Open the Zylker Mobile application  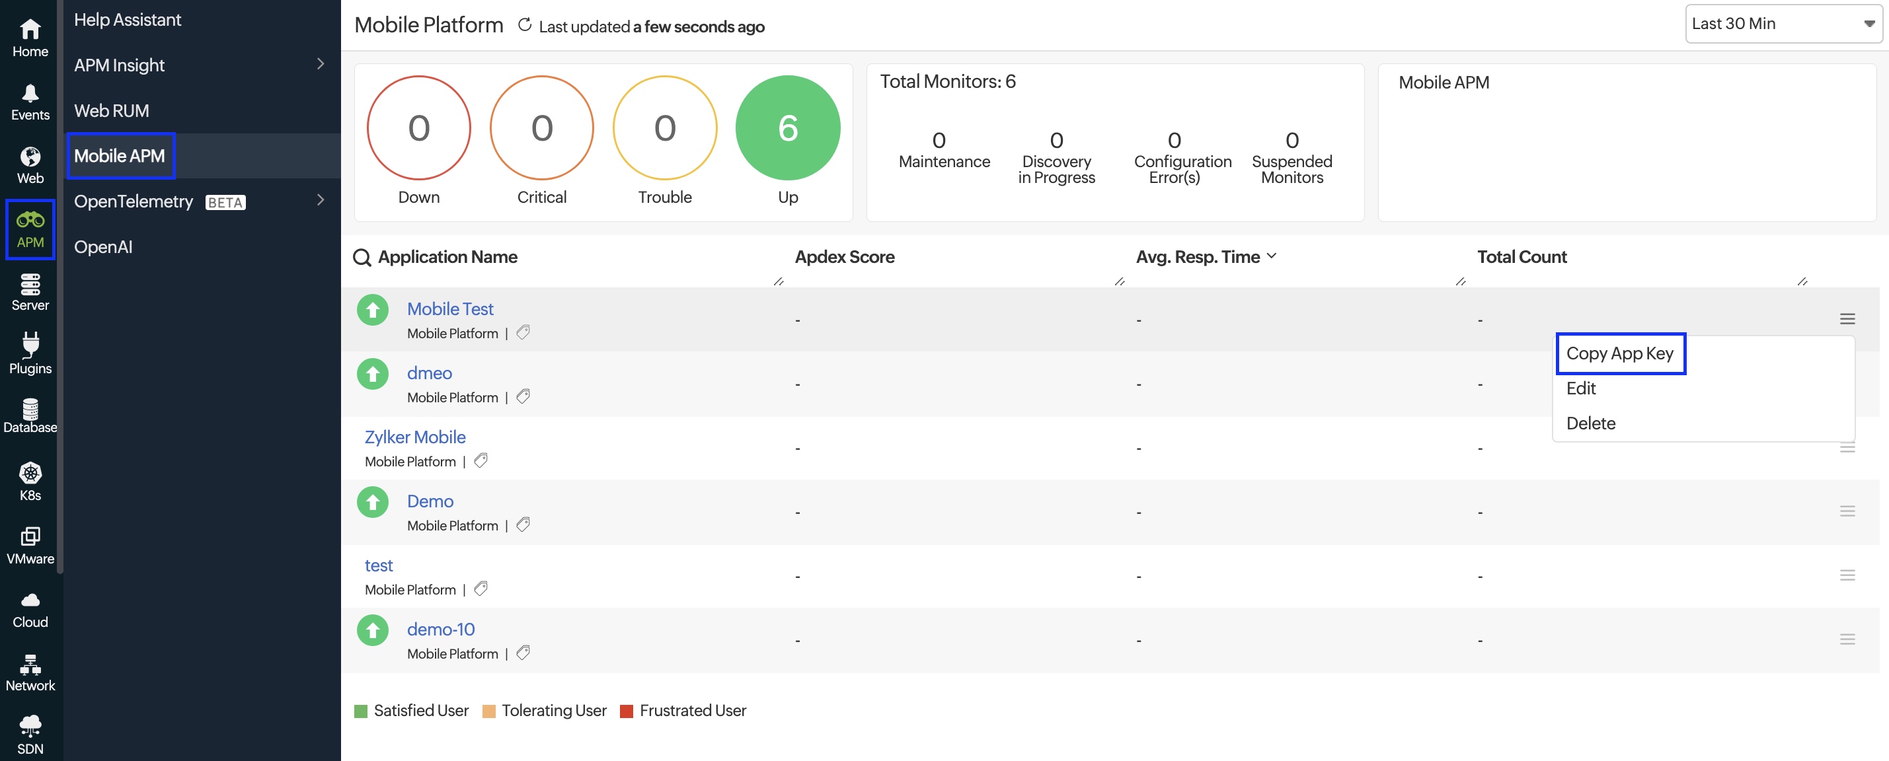pos(415,437)
